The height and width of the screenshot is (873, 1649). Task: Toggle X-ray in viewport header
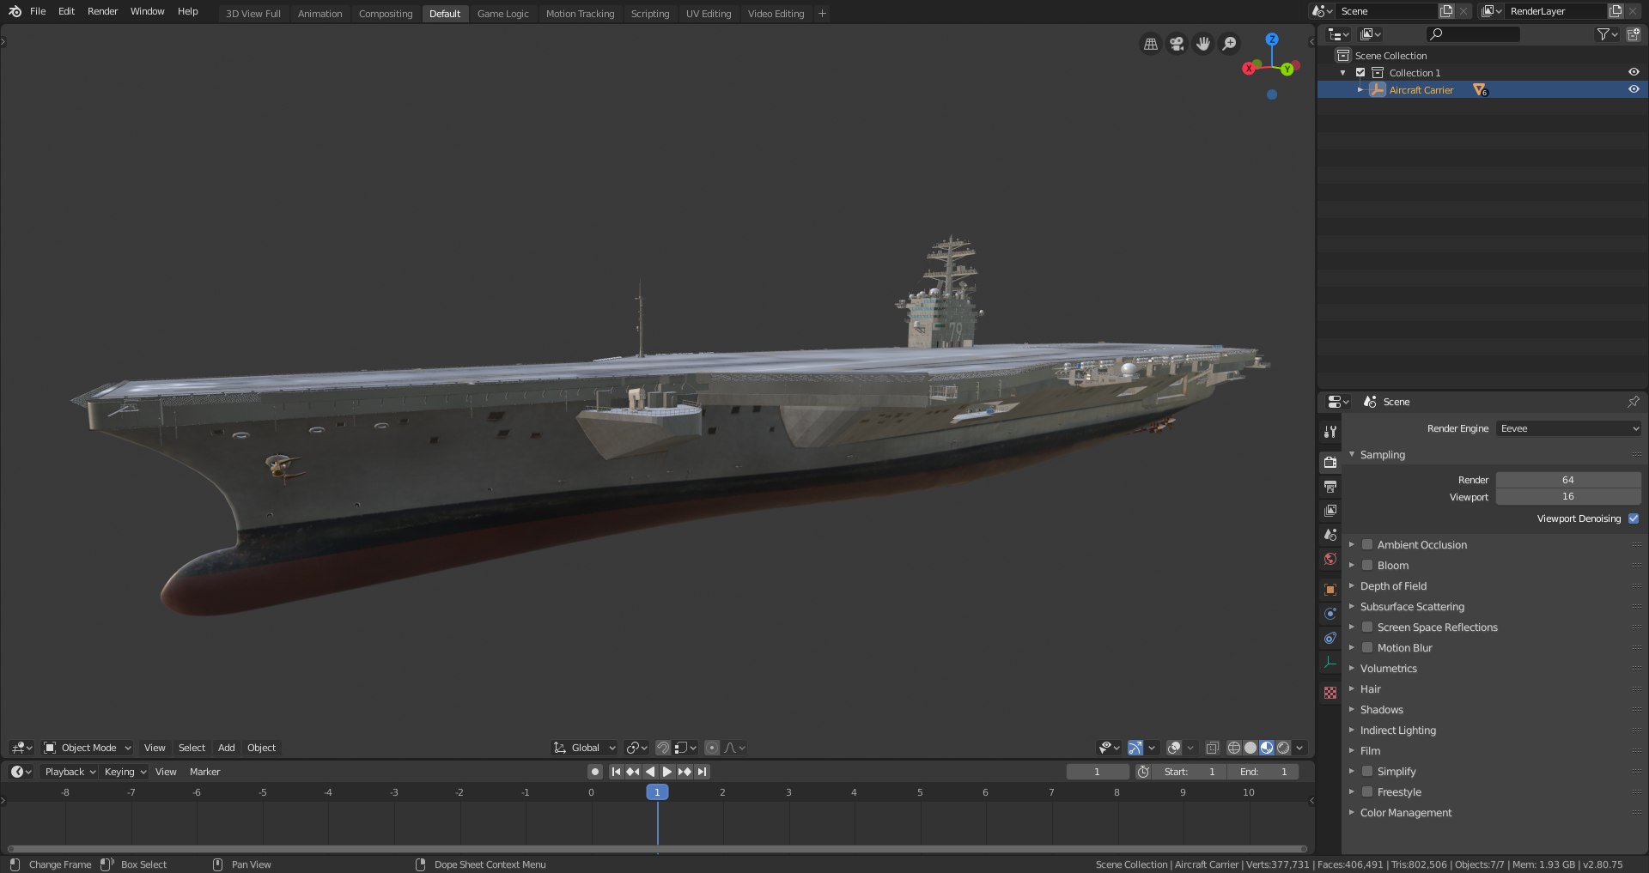[1212, 748]
